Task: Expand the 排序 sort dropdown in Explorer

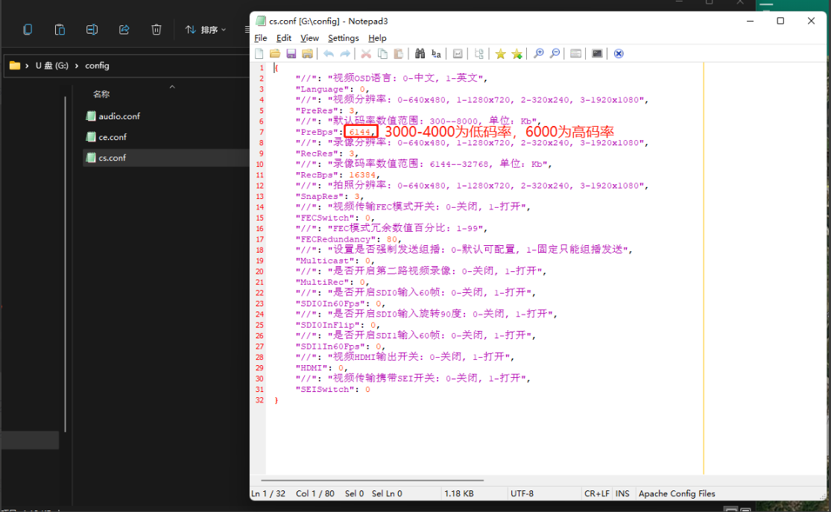Action: tap(206, 30)
